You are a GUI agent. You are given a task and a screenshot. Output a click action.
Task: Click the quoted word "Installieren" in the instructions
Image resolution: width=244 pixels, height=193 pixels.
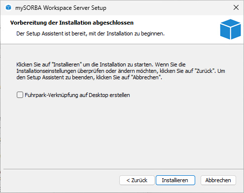coord(67,64)
